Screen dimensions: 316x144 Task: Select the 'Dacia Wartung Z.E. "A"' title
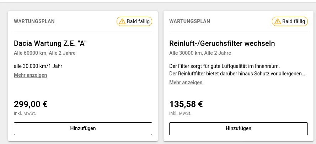(50, 43)
